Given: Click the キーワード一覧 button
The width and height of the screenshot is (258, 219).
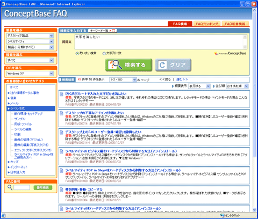Looking at the screenshot, I should click(103, 31).
